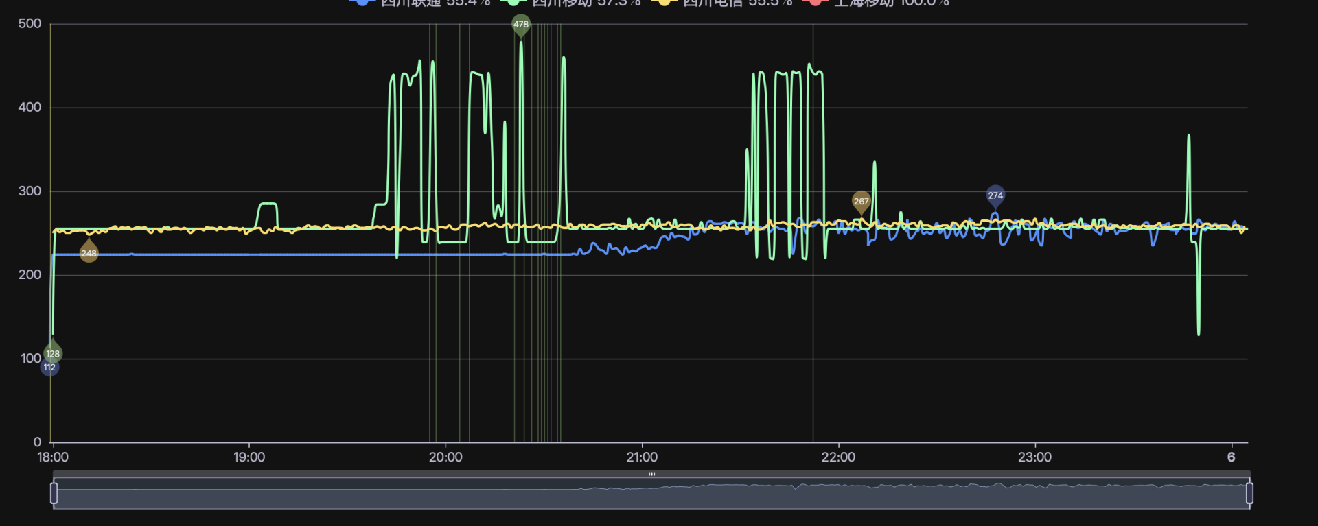Click the 500 y-axis value label
The image size is (1318, 526).
(30, 24)
